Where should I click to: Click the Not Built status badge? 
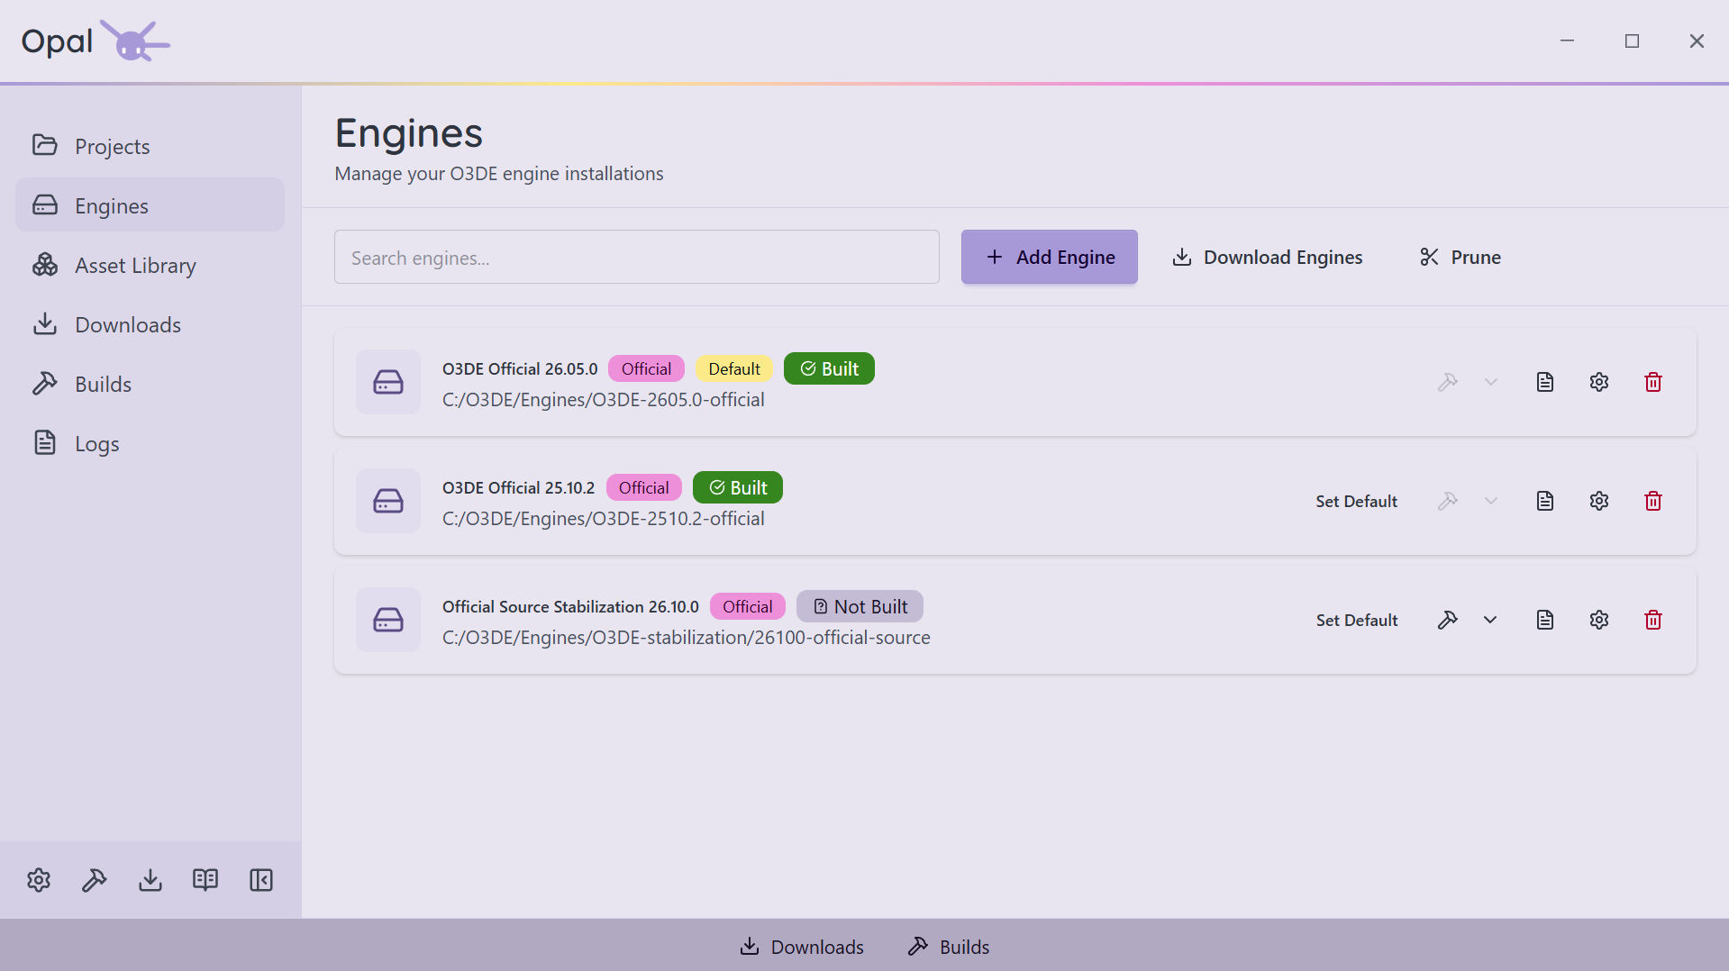pyautogui.click(x=860, y=607)
